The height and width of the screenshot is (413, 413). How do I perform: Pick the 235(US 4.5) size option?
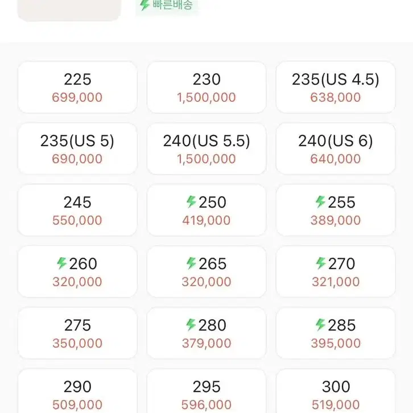click(336, 87)
